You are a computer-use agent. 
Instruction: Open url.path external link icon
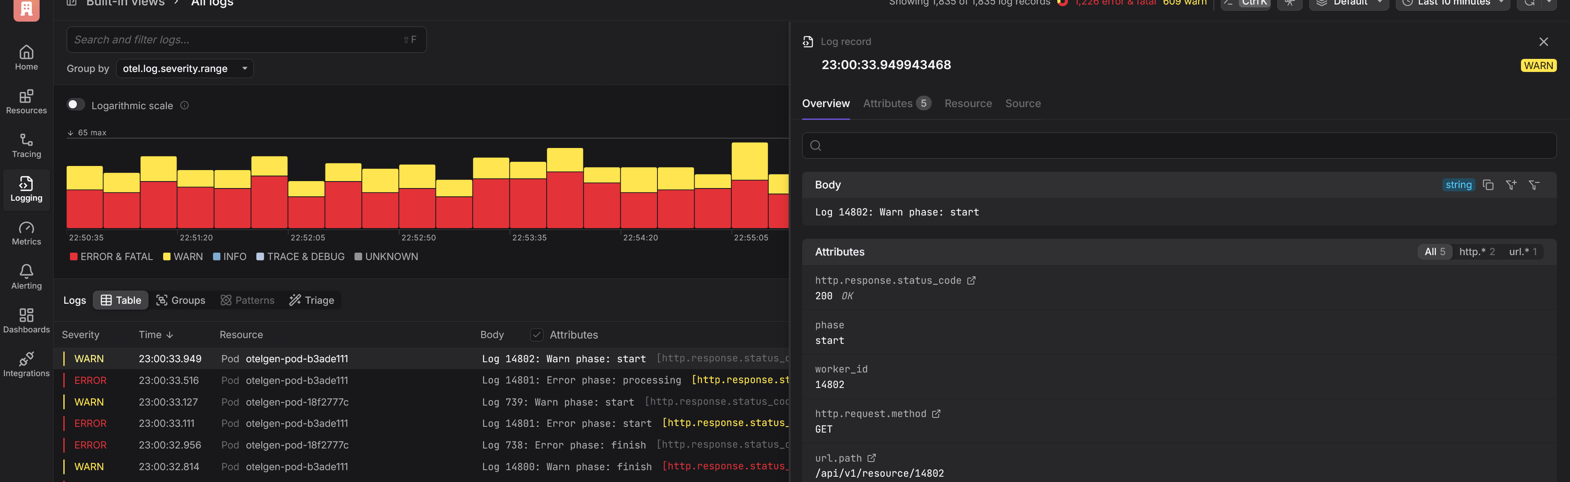pos(872,457)
